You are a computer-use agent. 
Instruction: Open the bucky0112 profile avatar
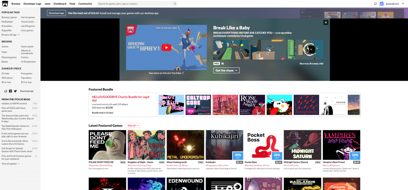(382, 4)
